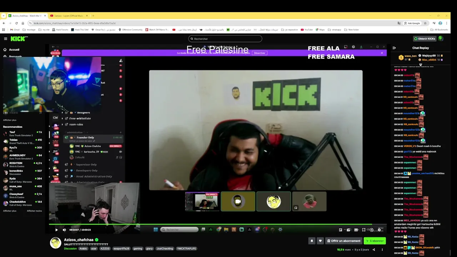Click Afficher plus under Recommandées list
The width and height of the screenshot is (457, 257).
click(10, 211)
